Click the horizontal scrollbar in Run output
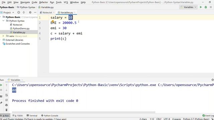Image resolution: width=214 pixels, height=120 pixels. (x=84, y=112)
